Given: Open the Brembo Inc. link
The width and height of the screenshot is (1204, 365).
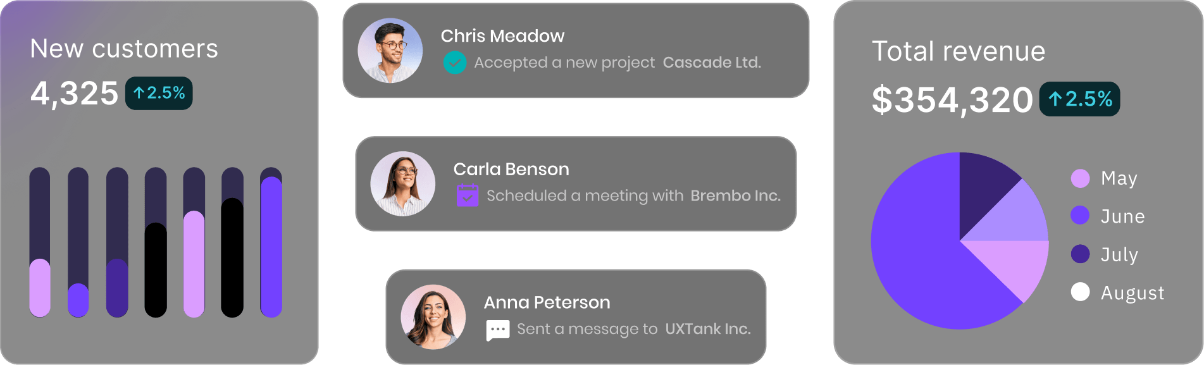Looking at the screenshot, I should click(735, 196).
